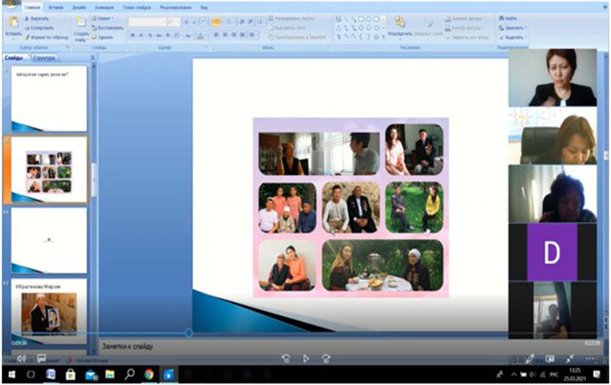Close the slides thumbnail pane

92,58
